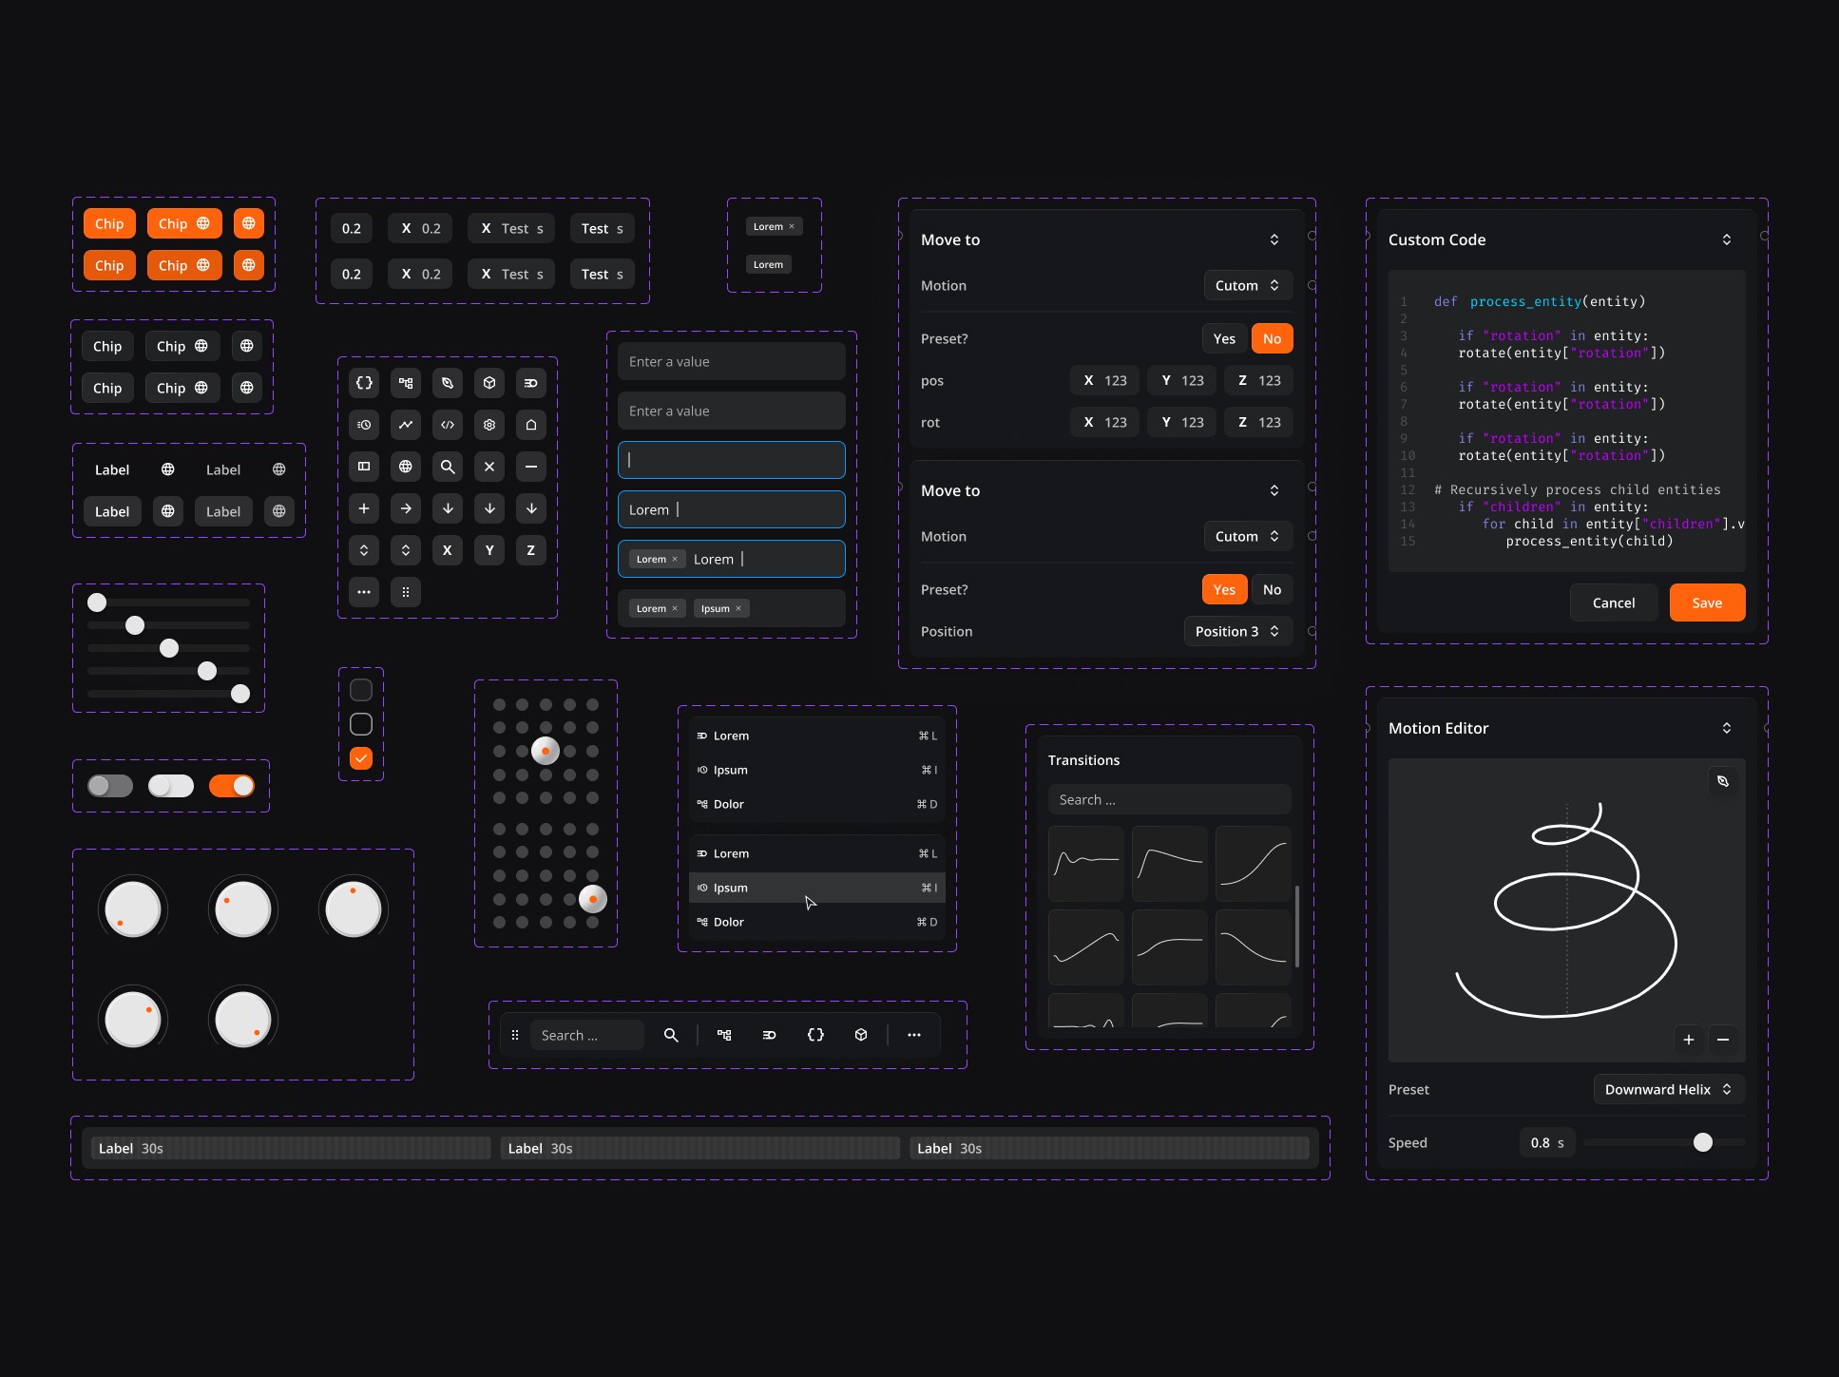Click the pos row Z 123 field

pyautogui.click(x=1258, y=380)
